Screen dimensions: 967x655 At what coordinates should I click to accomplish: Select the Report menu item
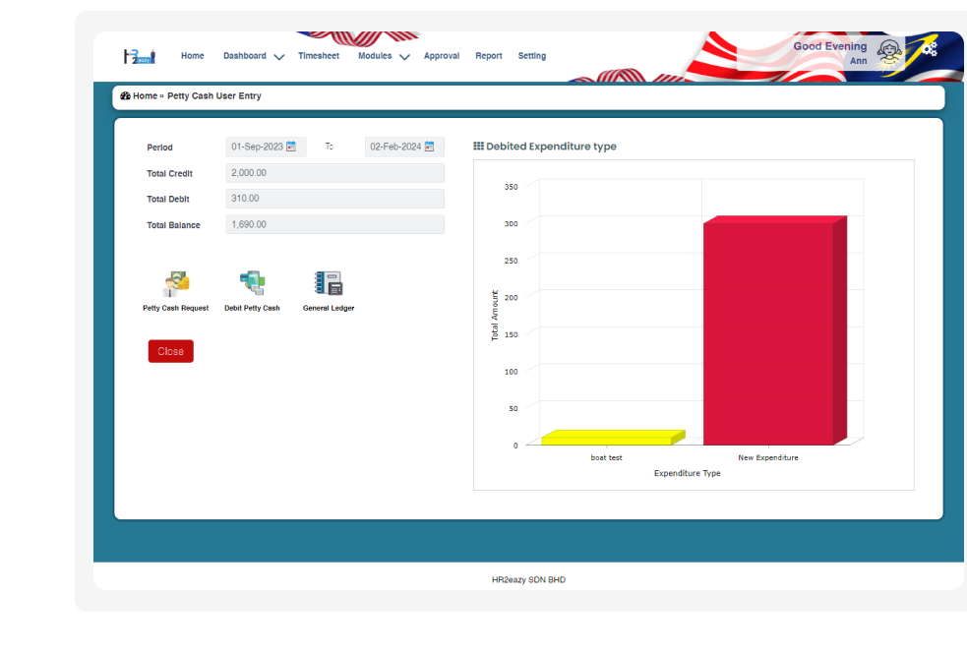click(x=489, y=56)
